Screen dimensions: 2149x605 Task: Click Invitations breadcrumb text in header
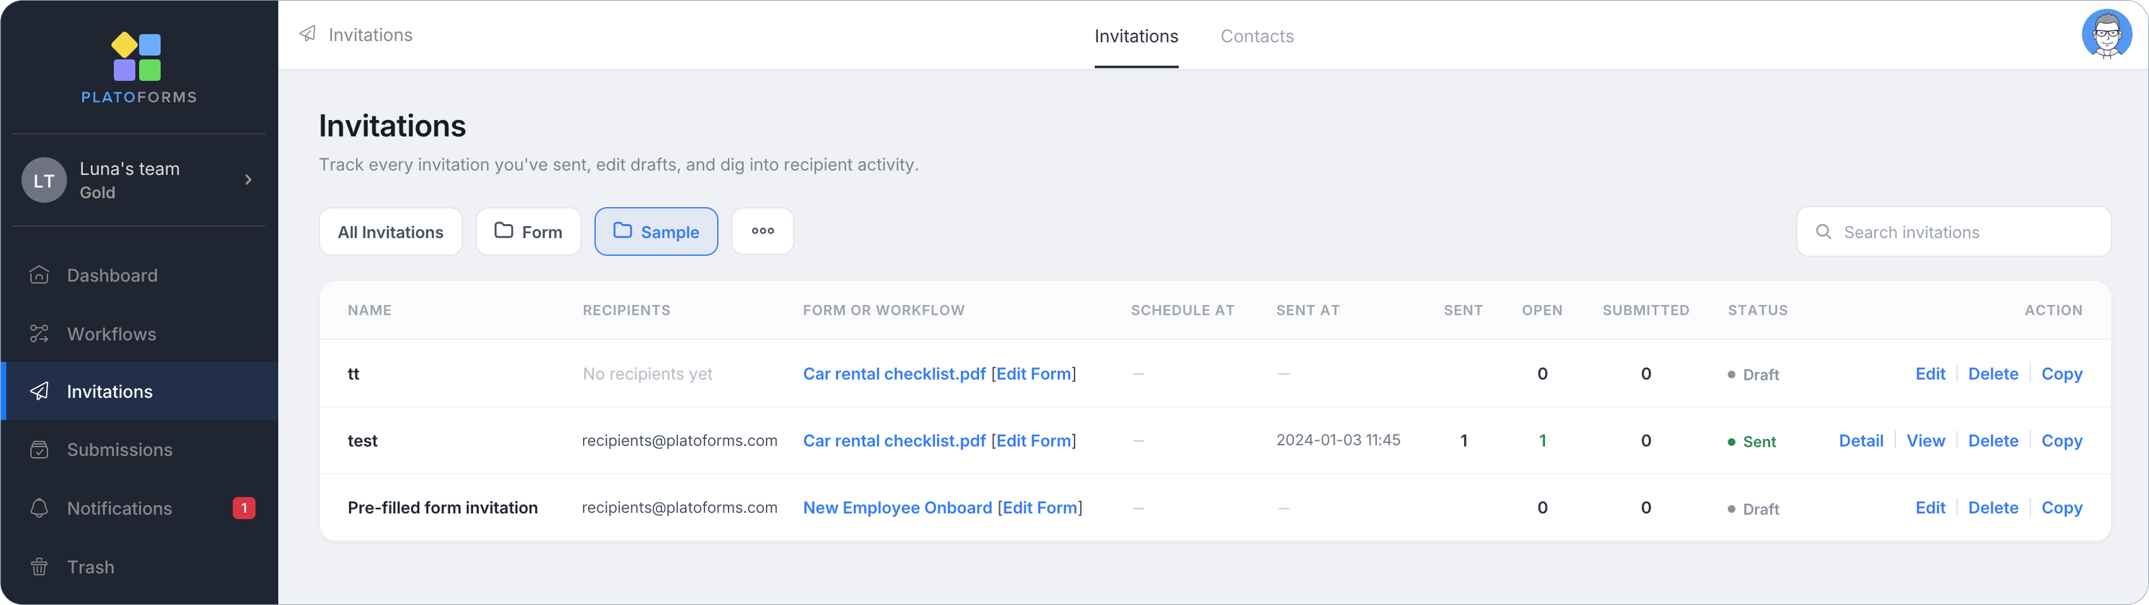point(371,35)
